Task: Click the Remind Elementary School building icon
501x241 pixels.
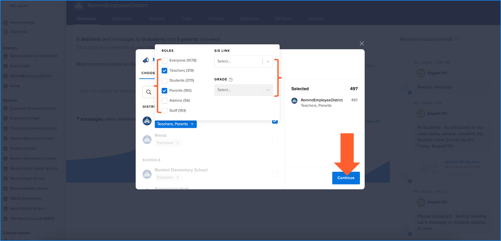Action: (x=147, y=174)
